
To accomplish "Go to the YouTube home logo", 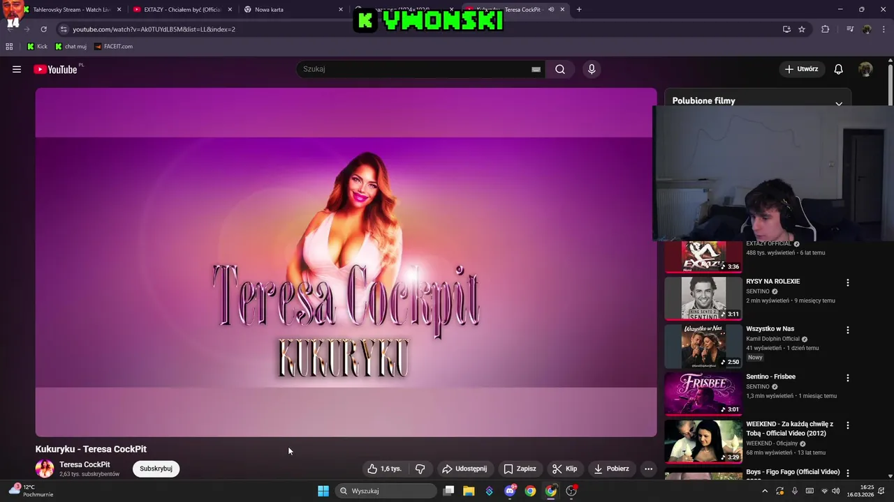I will tap(55, 69).
